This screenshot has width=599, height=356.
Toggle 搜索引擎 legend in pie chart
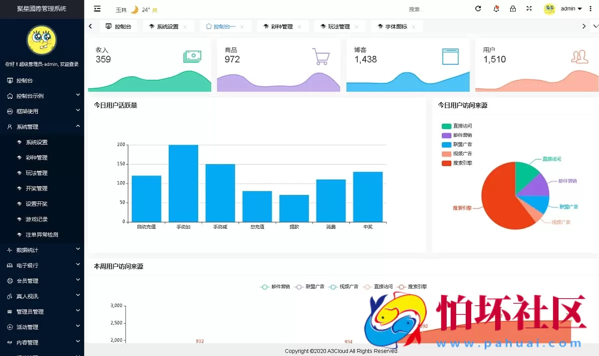456,163
